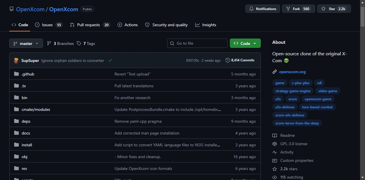Viewport: 365px width, 180px height.
Task: Open the Security and quality tab
Action: tap(166, 25)
